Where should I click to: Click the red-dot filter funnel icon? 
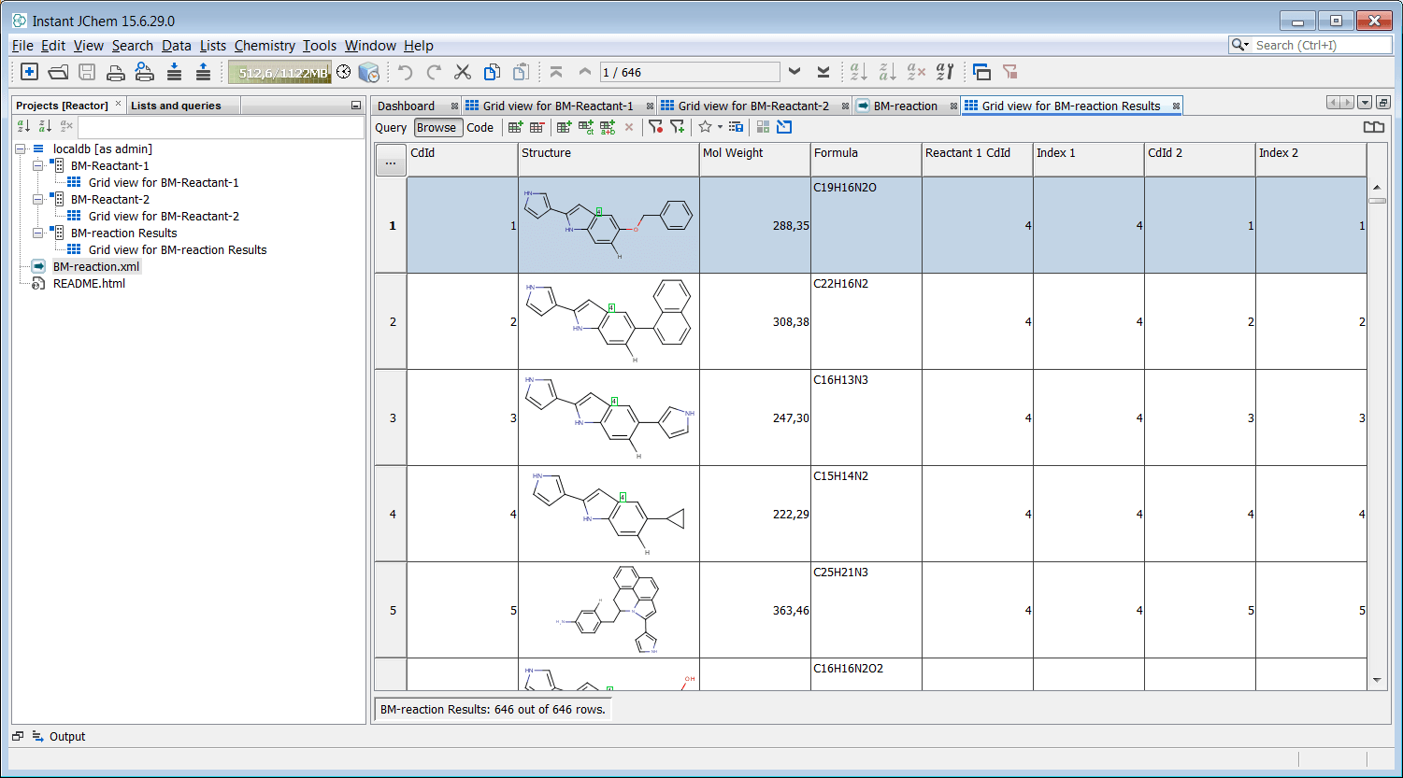pyautogui.click(x=655, y=128)
